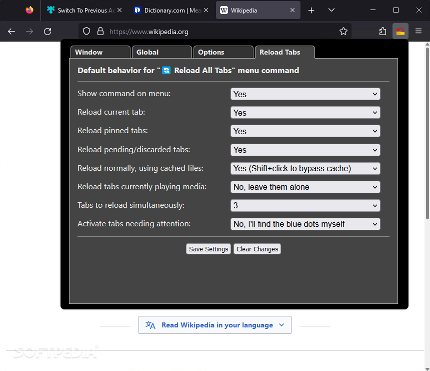
Task: Click Clear Changes button
Action: point(257,249)
